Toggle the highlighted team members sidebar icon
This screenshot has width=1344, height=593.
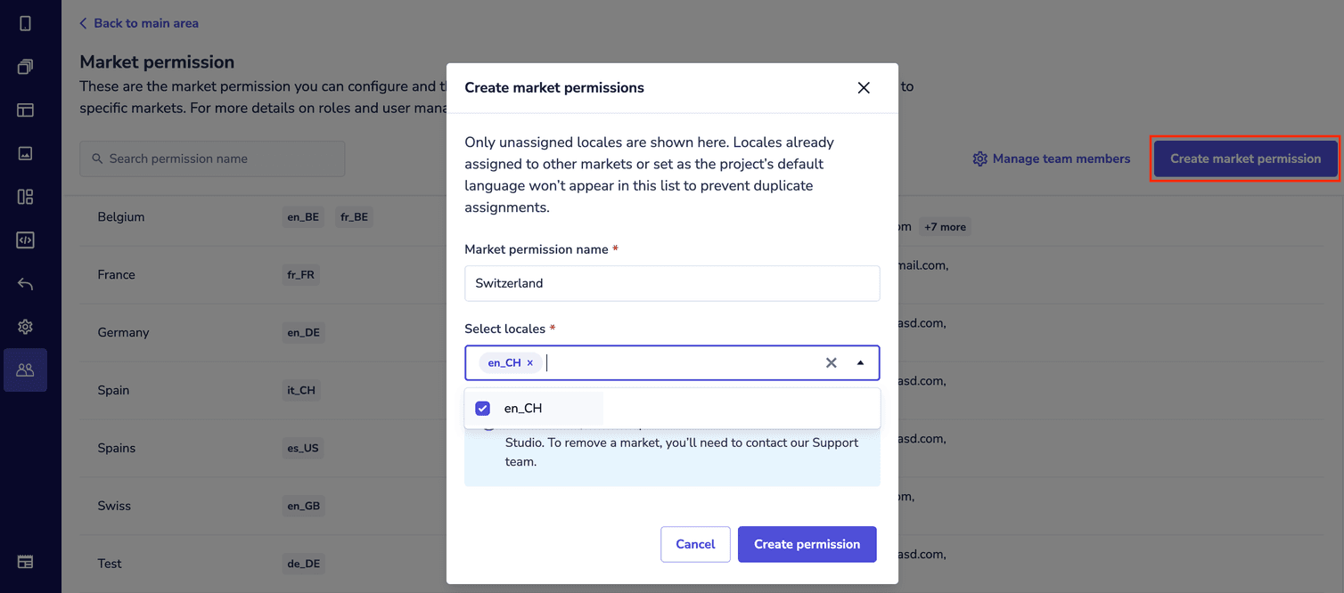tap(24, 370)
